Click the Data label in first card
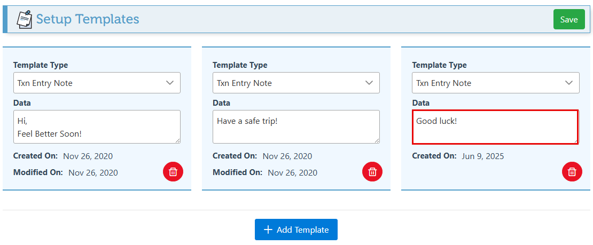593x245 pixels. click(22, 102)
